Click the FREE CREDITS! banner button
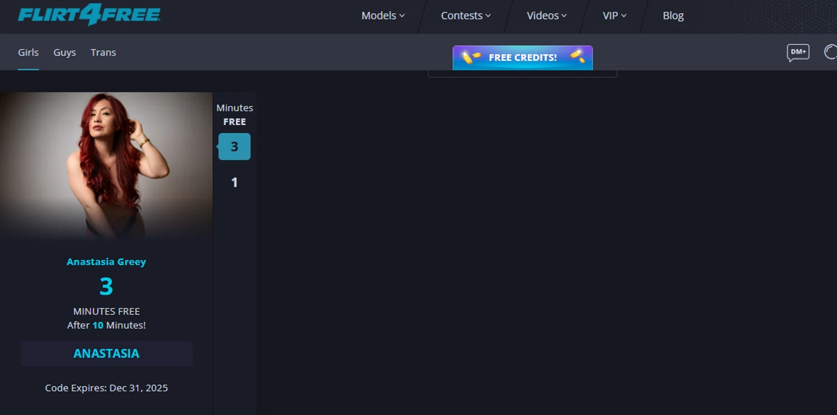This screenshot has width=837, height=415. 522,57
